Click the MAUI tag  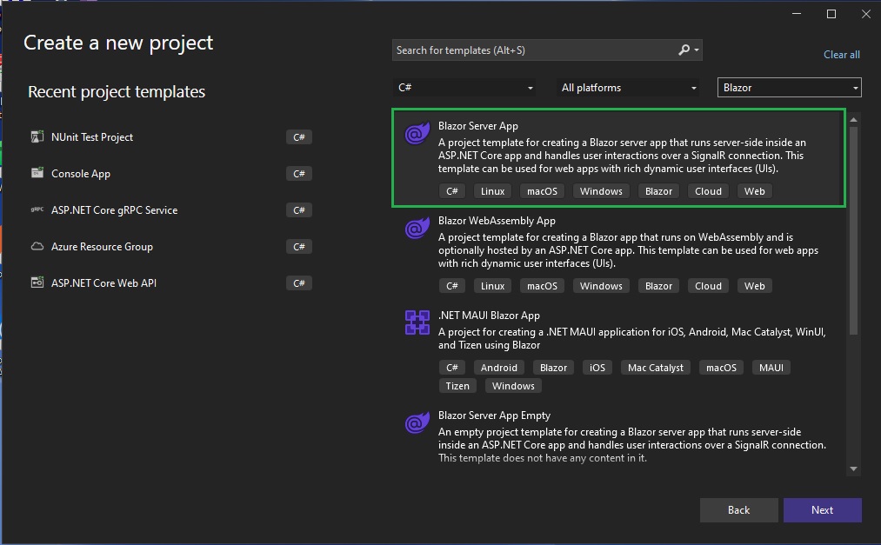(771, 368)
